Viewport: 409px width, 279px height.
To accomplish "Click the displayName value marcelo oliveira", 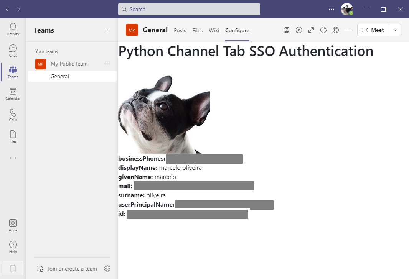I will click(180, 168).
